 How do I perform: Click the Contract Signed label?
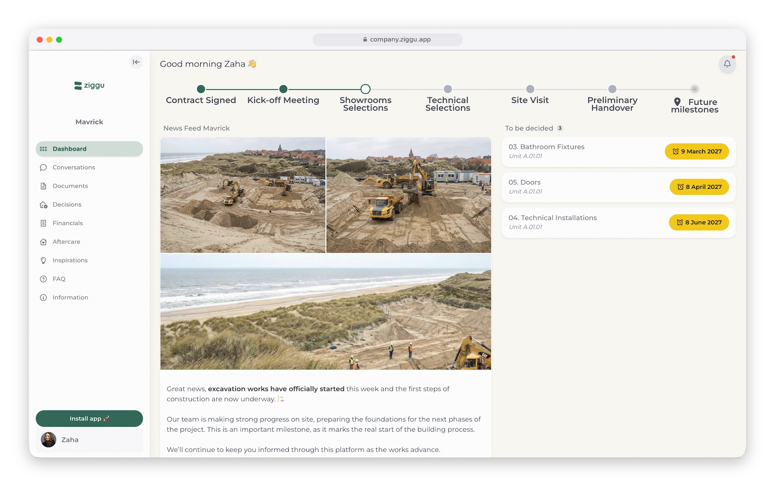click(201, 100)
